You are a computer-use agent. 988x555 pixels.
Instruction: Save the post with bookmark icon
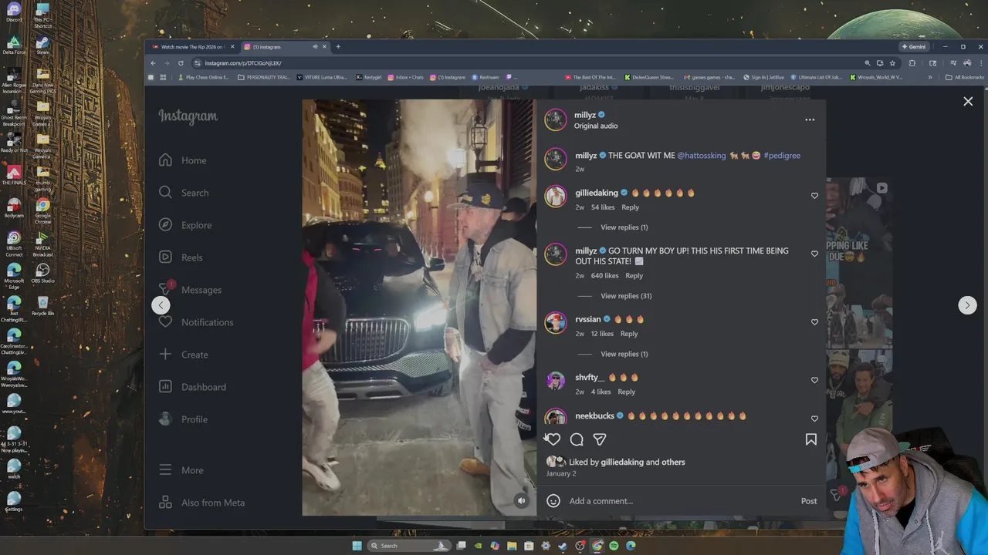[x=811, y=439]
